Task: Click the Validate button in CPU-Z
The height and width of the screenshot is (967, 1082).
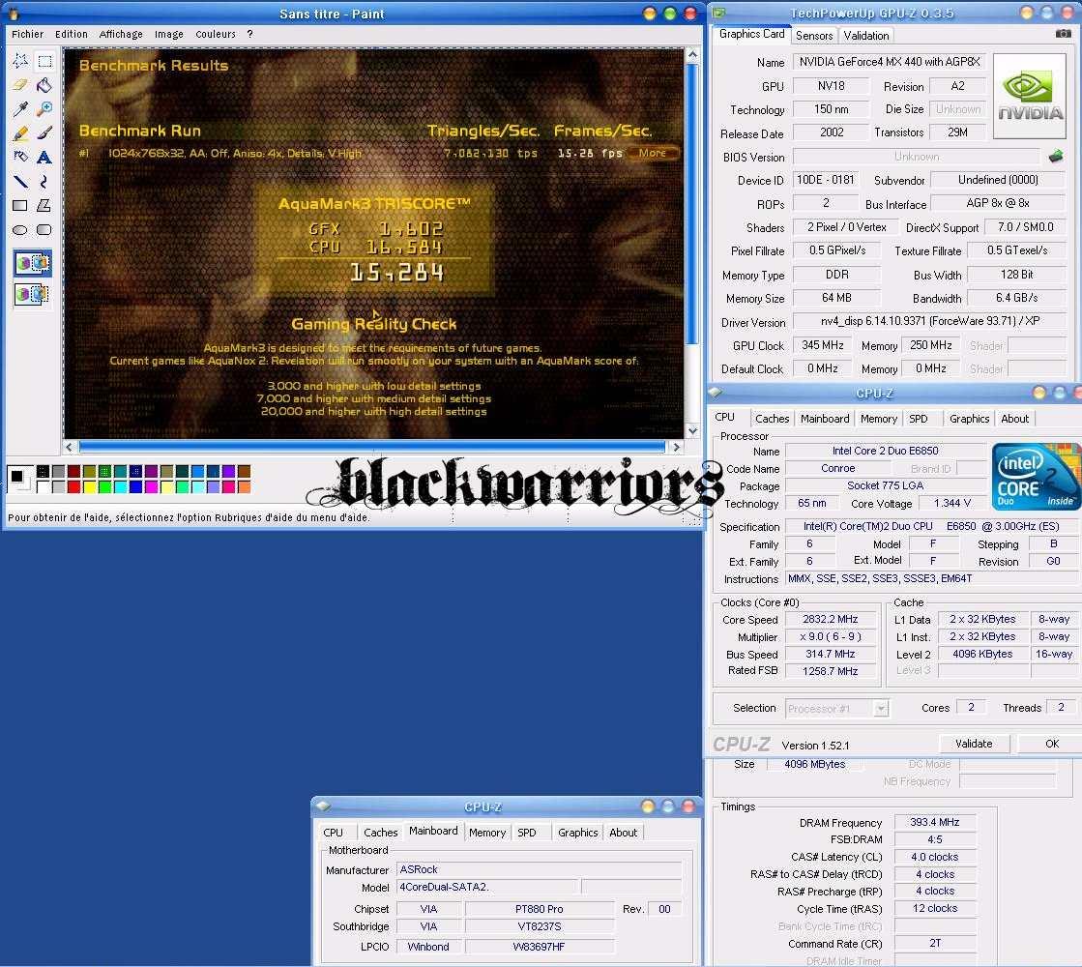Action: point(974,744)
